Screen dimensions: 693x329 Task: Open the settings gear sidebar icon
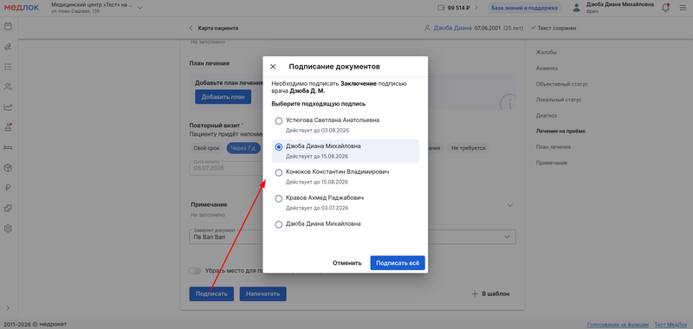click(x=8, y=229)
